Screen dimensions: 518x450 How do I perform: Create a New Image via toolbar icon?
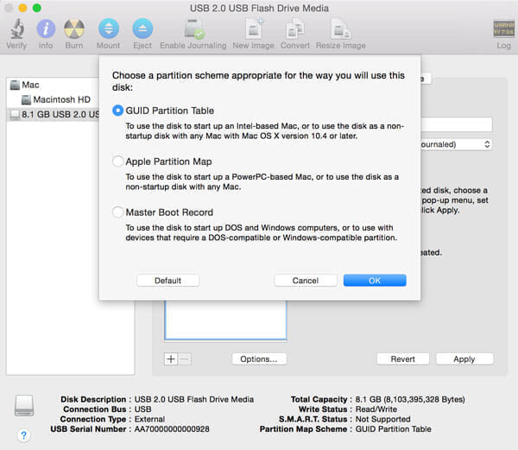tap(255, 29)
